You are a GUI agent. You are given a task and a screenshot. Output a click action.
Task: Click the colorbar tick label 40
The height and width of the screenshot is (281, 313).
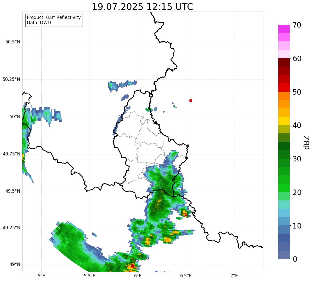[297, 125]
